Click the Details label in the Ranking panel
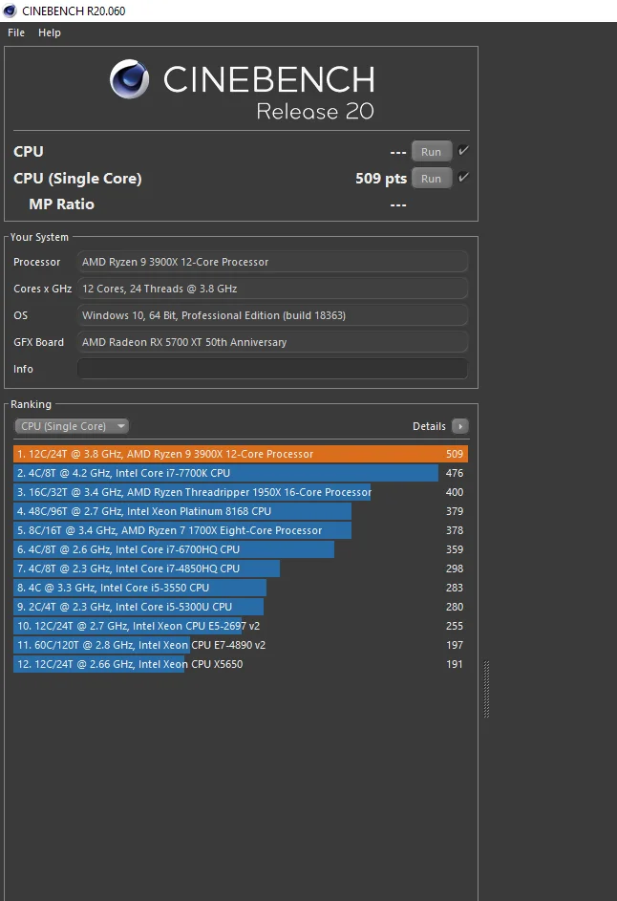The image size is (617, 901). coord(429,426)
